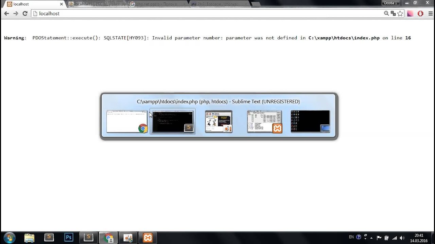Select XAMPP window thumbnail in switcher
This screenshot has width=435, height=244.
[x=265, y=121]
